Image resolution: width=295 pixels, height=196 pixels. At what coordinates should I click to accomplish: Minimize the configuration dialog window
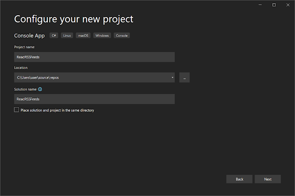(260, 5)
